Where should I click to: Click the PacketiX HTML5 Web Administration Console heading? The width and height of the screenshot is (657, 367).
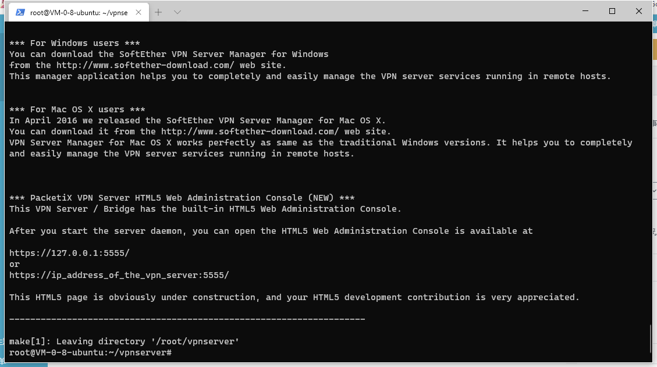(x=182, y=198)
